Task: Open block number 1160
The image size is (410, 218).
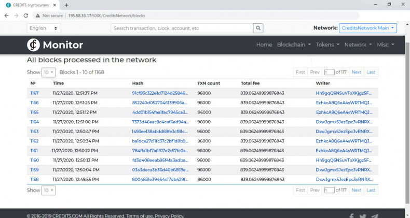Action: [34, 160]
